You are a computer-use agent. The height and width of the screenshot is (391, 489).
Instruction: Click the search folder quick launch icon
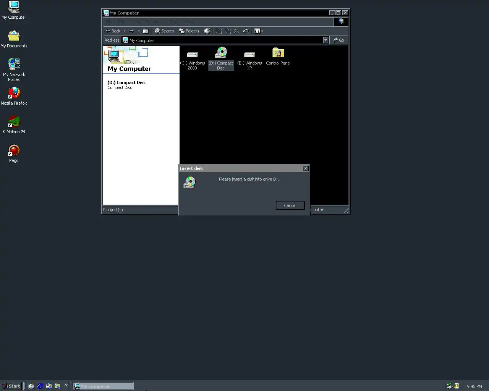57,386
